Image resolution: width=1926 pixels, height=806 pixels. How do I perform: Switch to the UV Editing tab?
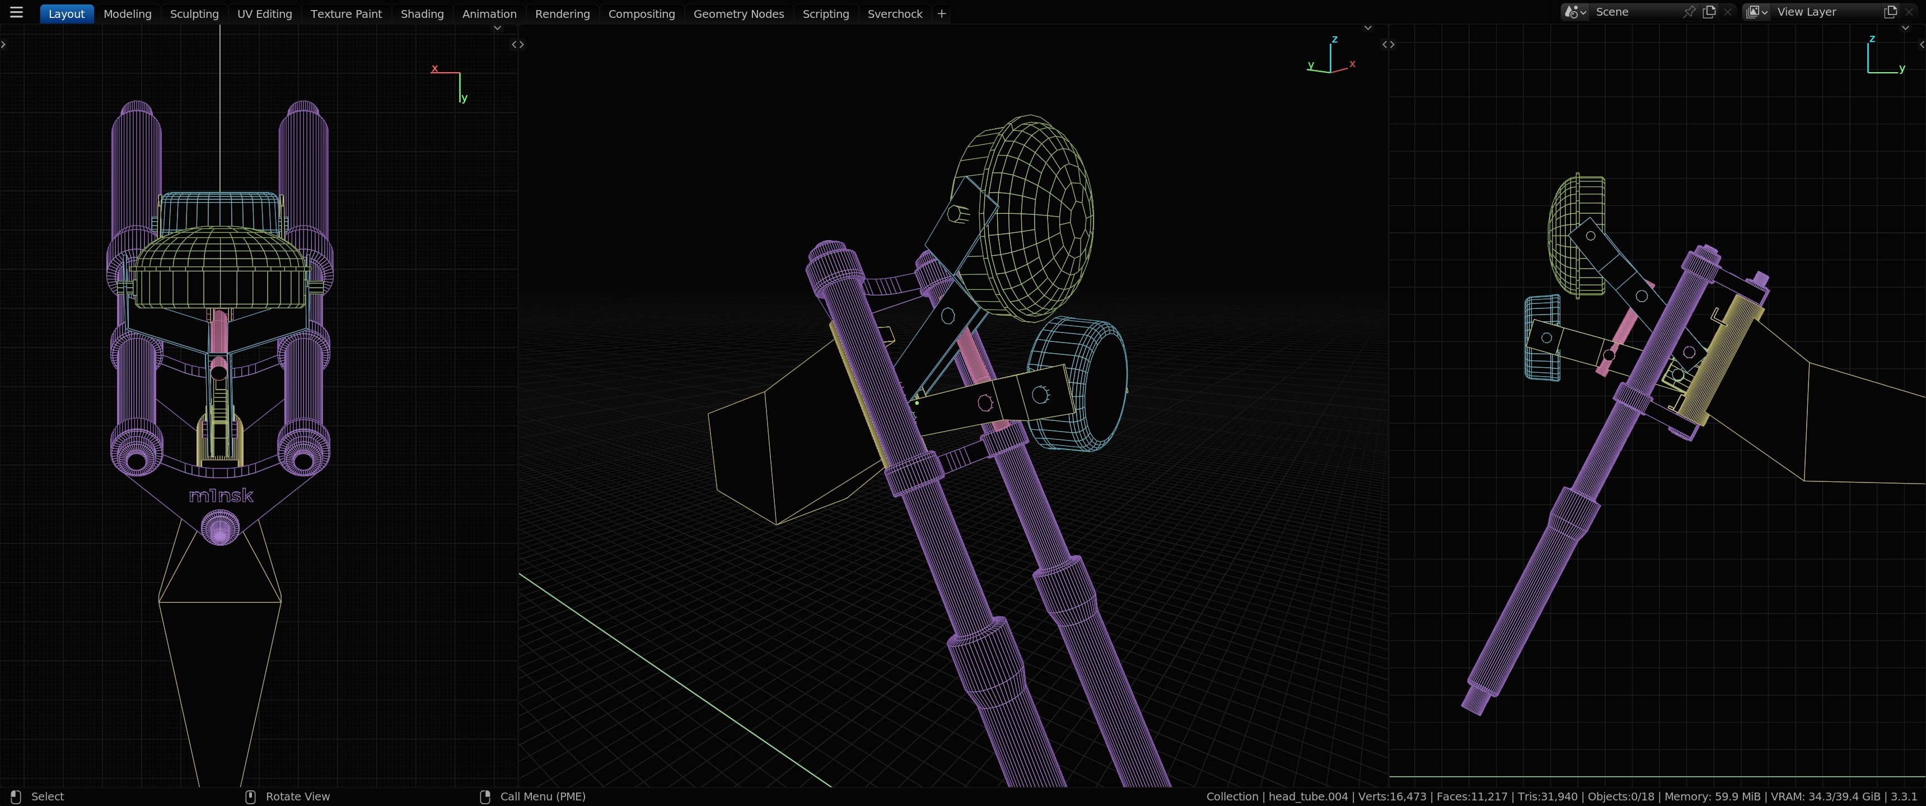pos(264,13)
